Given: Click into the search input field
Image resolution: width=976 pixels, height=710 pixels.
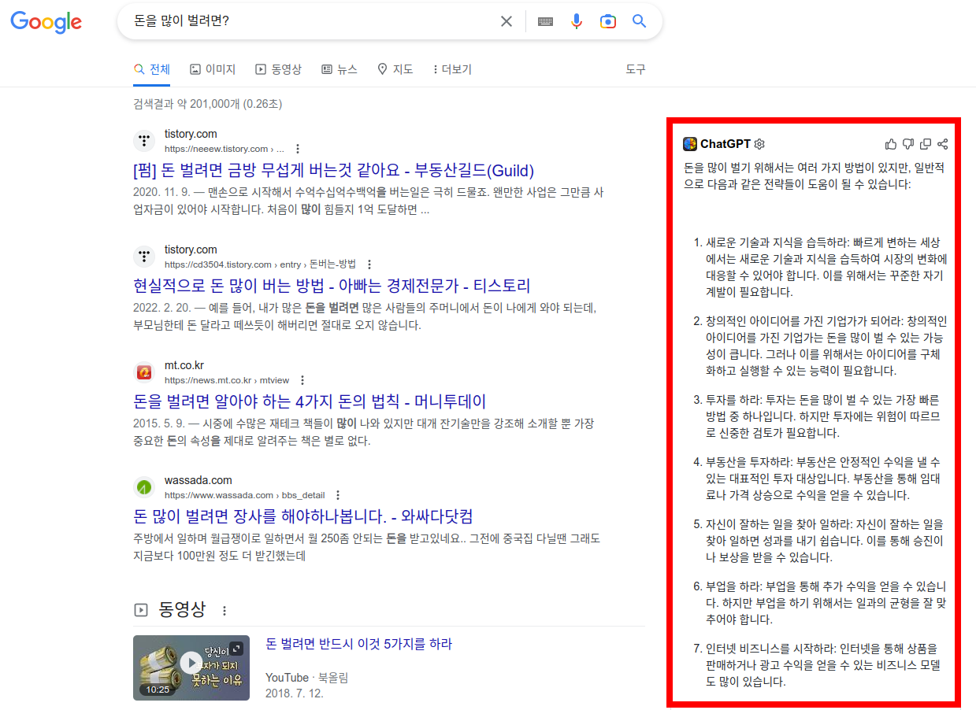Looking at the screenshot, I should (x=311, y=21).
